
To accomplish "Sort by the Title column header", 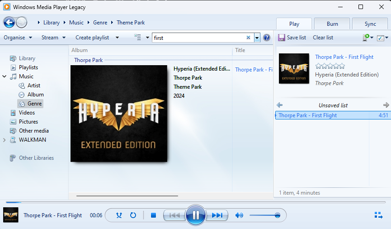I will [253, 50].
